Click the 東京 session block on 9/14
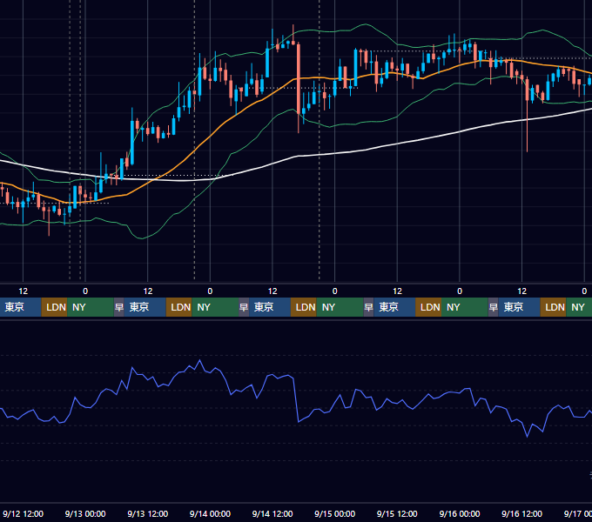The width and height of the screenshot is (592, 522). (270, 307)
